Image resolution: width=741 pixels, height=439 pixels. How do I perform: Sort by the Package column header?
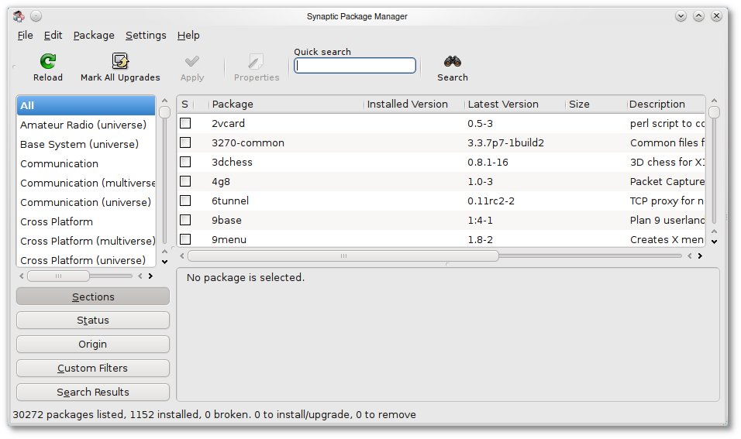pos(286,105)
